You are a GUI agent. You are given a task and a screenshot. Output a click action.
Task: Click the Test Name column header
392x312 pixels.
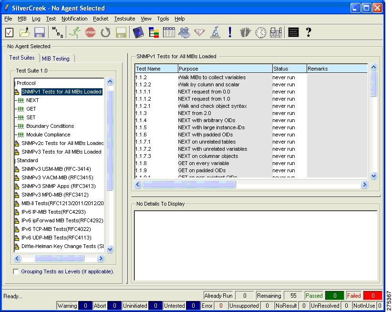pos(156,69)
